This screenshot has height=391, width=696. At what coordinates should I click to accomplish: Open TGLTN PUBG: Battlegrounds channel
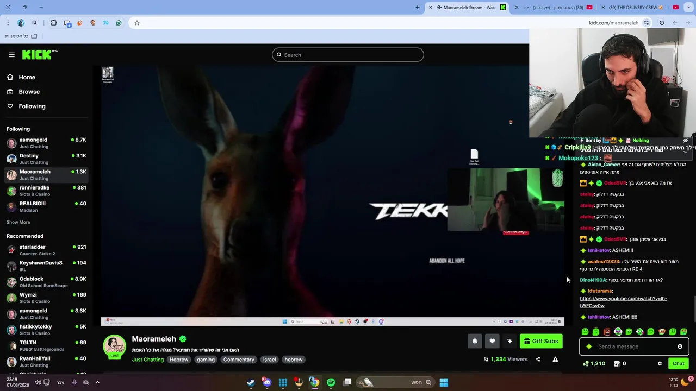(46, 345)
